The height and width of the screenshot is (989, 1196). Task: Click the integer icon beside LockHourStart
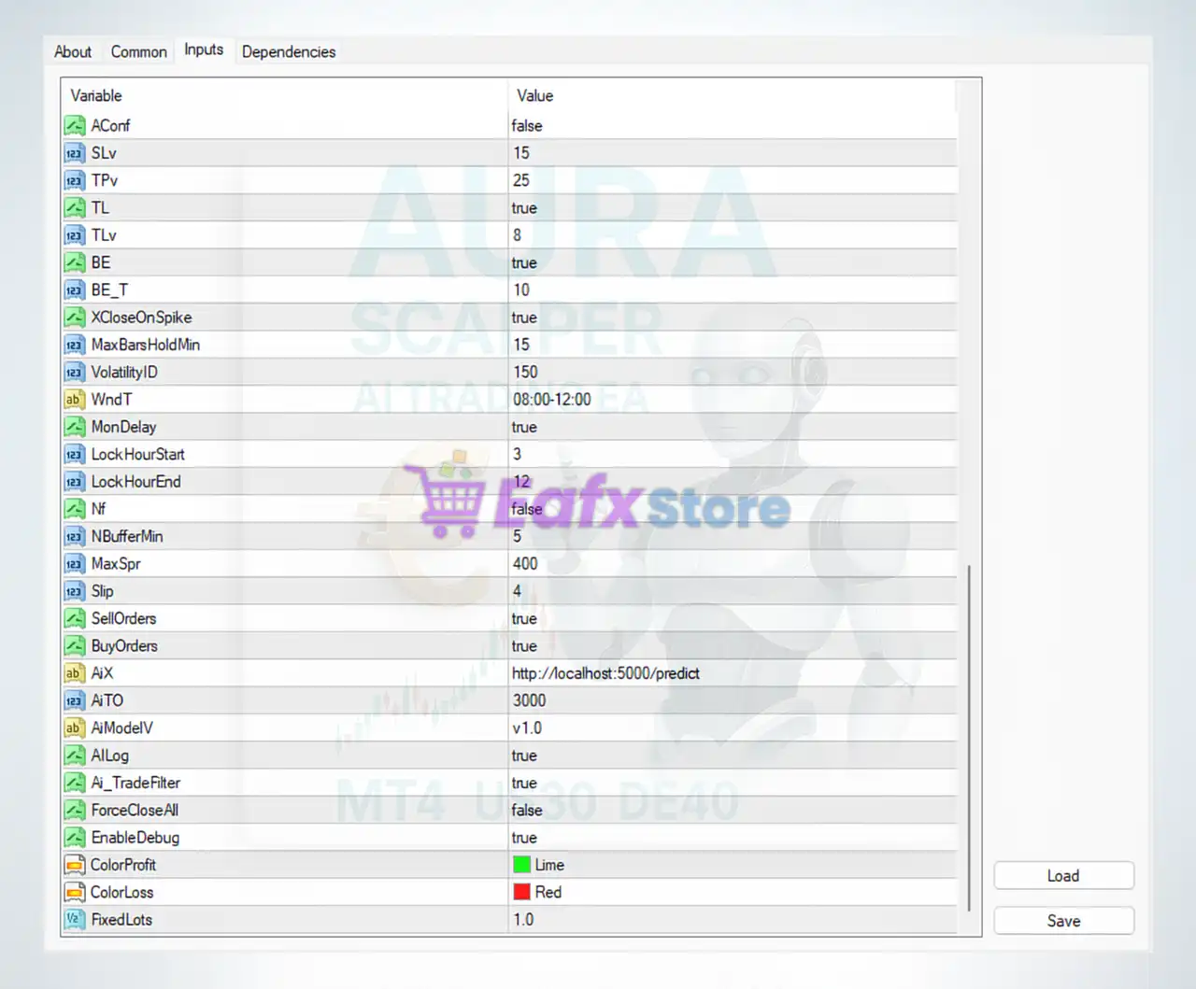[75, 454]
